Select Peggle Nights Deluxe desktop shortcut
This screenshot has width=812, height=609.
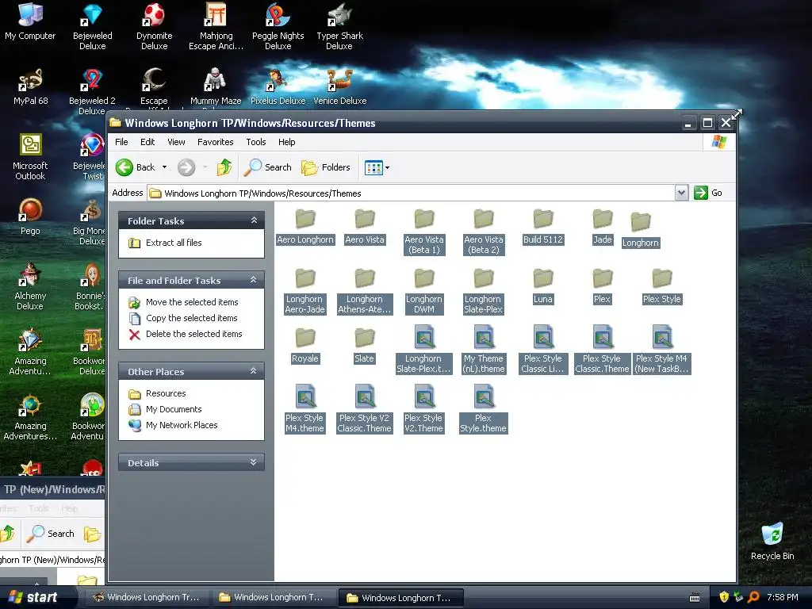coord(278,27)
